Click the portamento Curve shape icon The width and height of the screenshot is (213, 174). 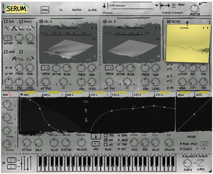pyautogui.click(x=201, y=163)
